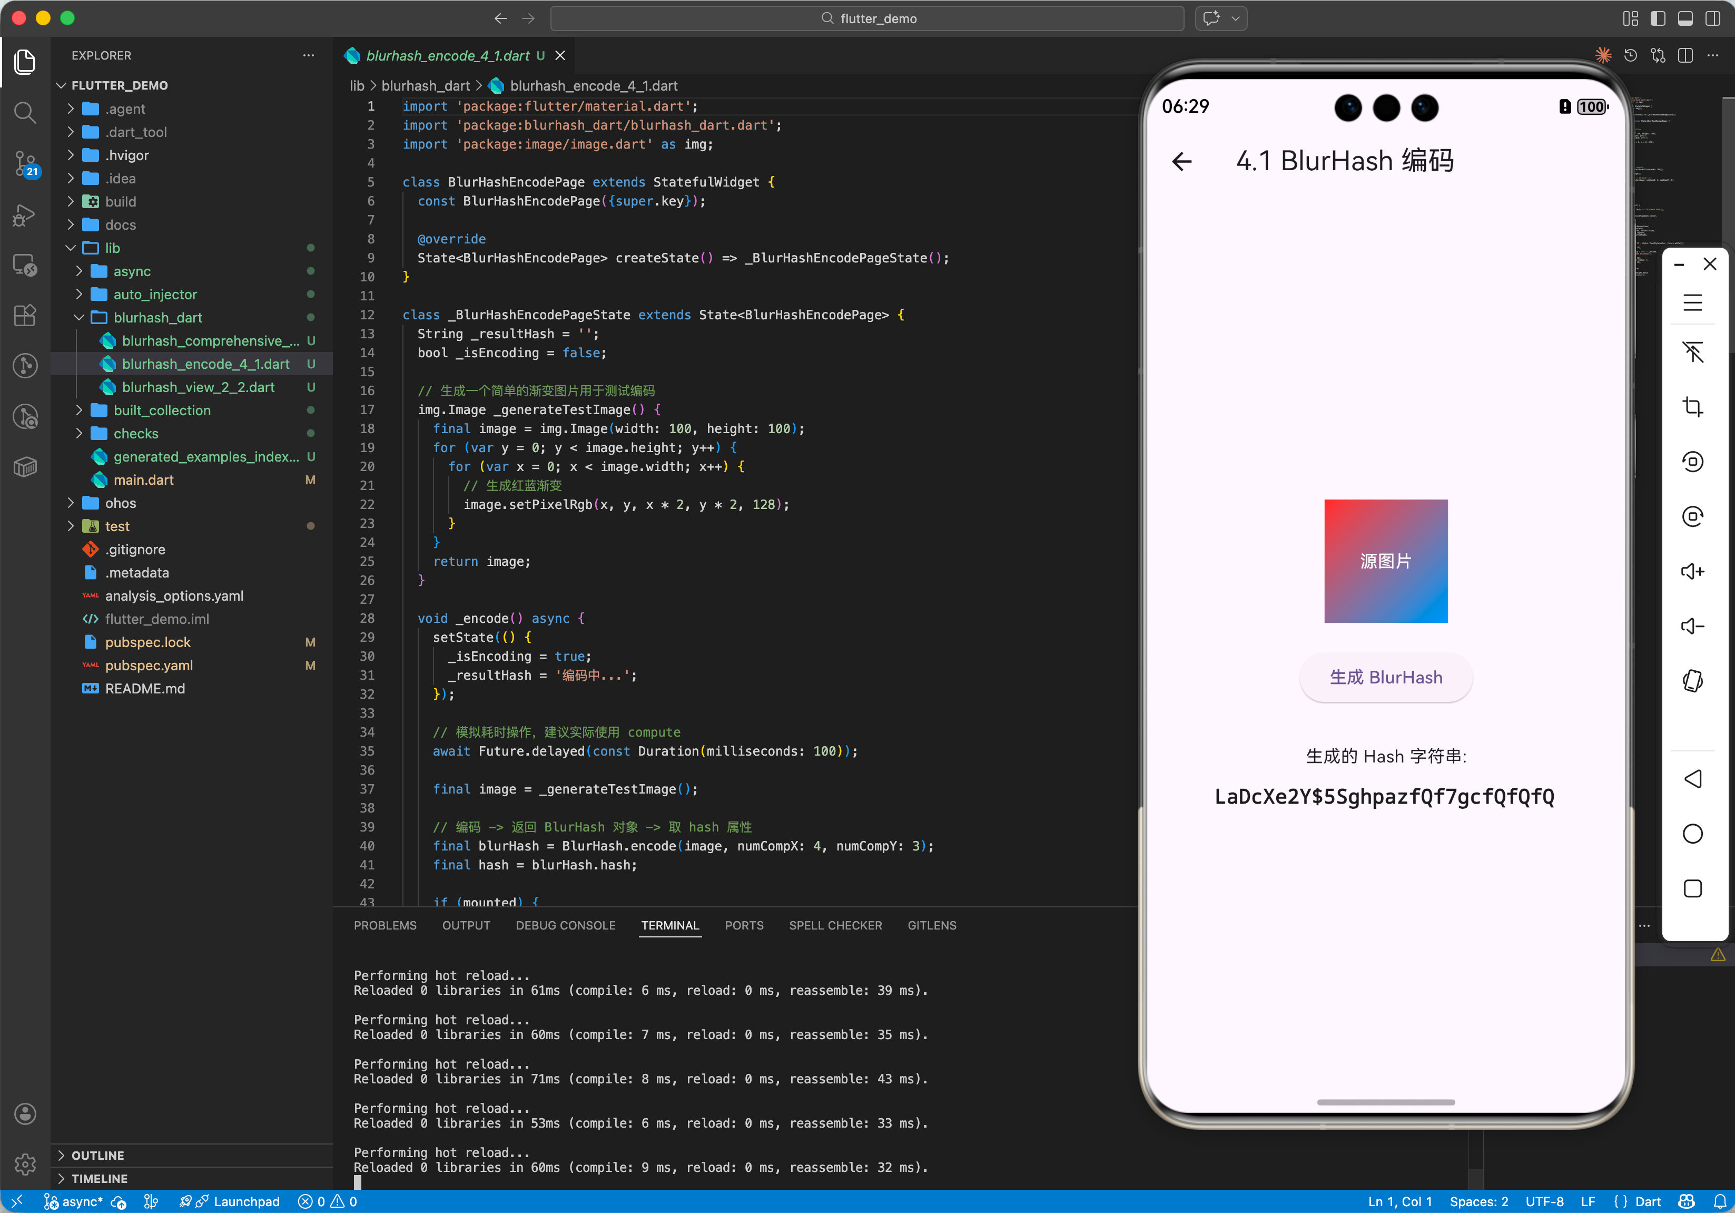Toggle secondary side bar layout button
Screen dimensions: 1735x1213
(x=1713, y=18)
